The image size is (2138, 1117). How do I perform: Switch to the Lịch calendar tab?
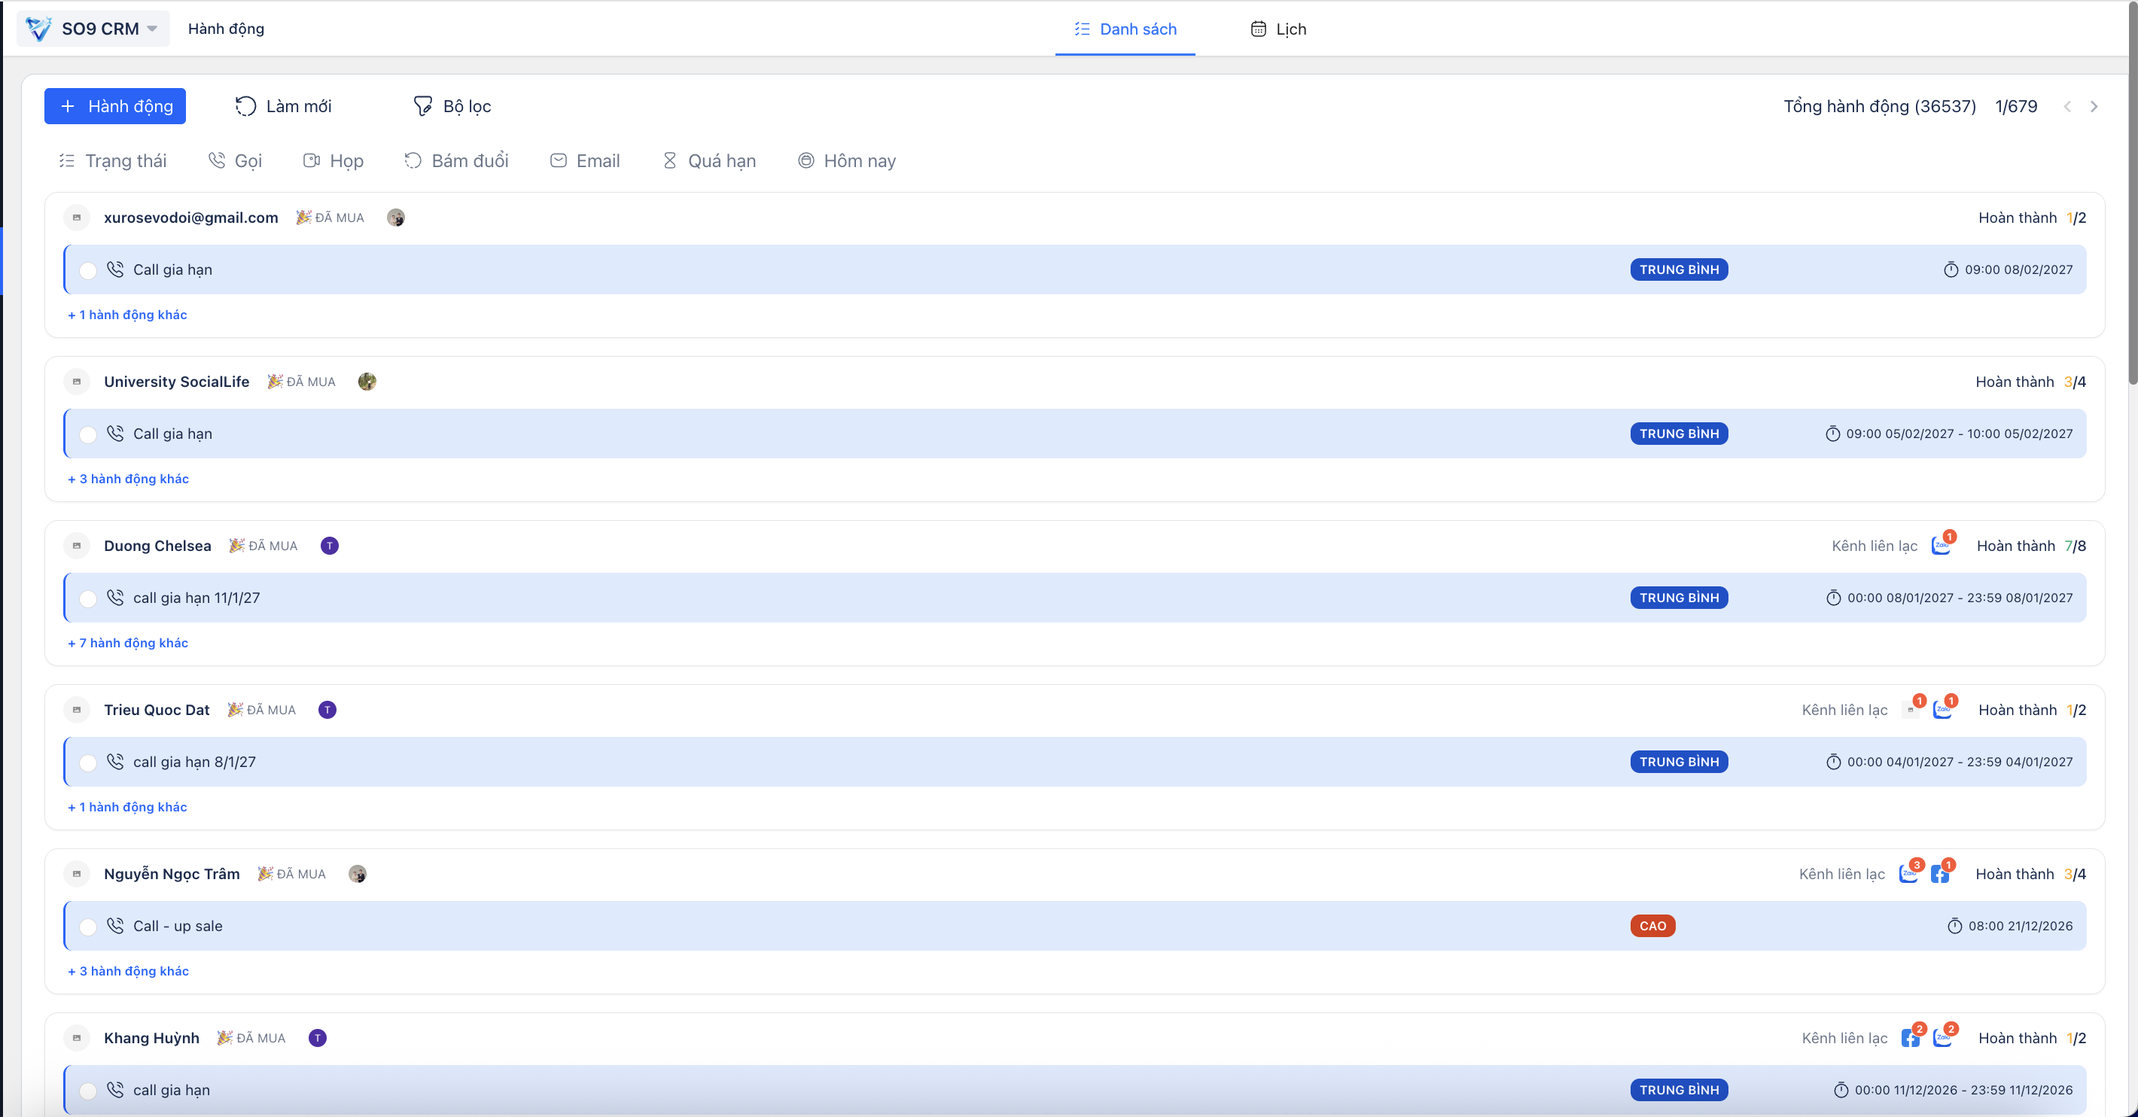tap(1278, 29)
